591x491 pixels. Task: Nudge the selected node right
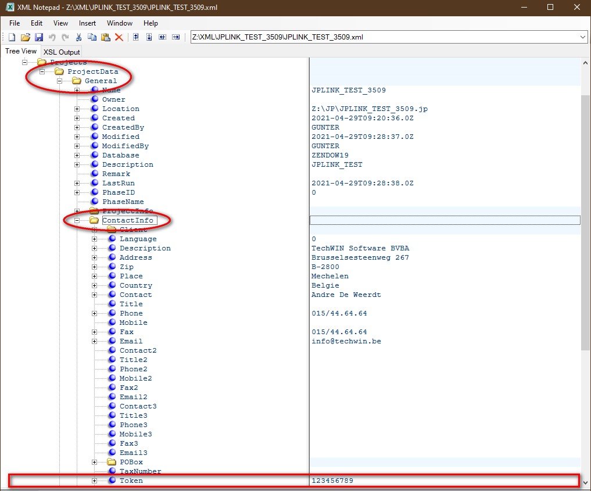176,37
